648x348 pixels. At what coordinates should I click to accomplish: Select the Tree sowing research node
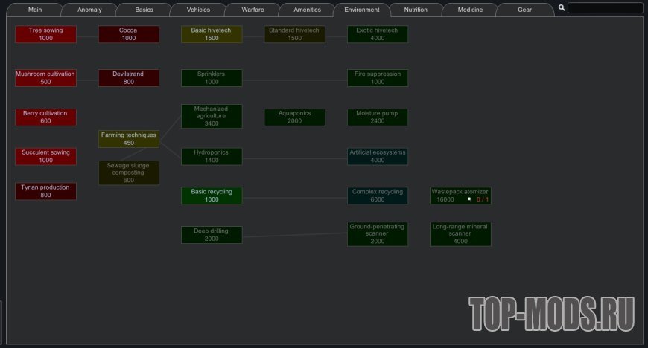click(45, 34)
